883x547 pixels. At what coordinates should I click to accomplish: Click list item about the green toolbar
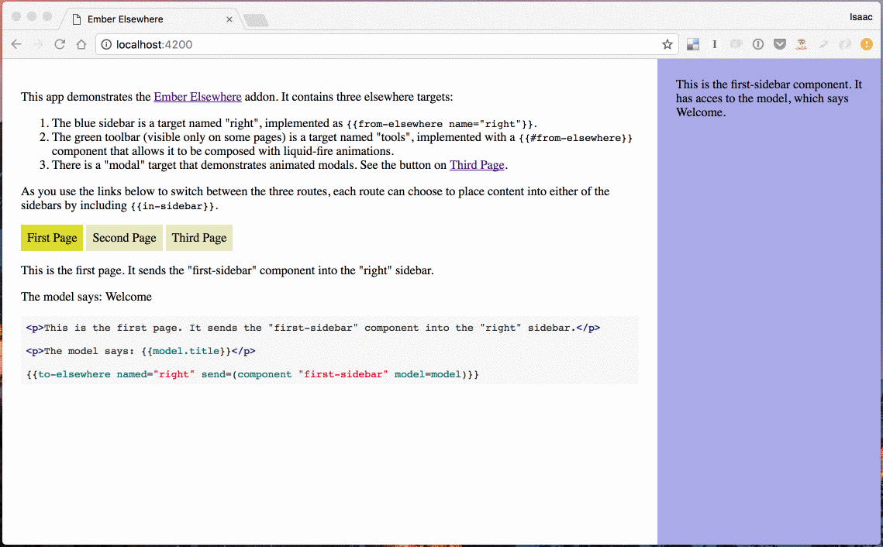(x=343, y=144)
